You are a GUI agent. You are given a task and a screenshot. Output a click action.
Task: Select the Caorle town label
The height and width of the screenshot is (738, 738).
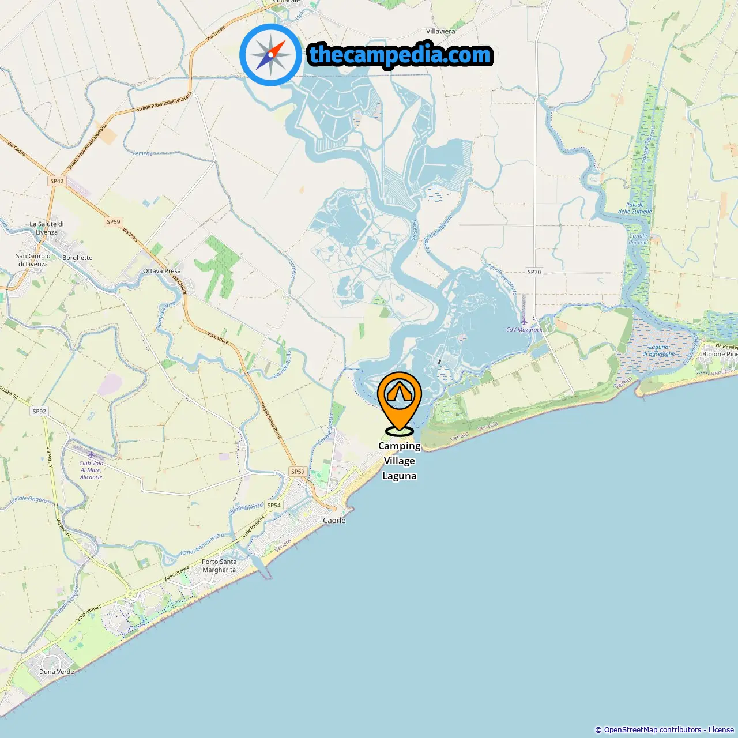pos(334,520)
